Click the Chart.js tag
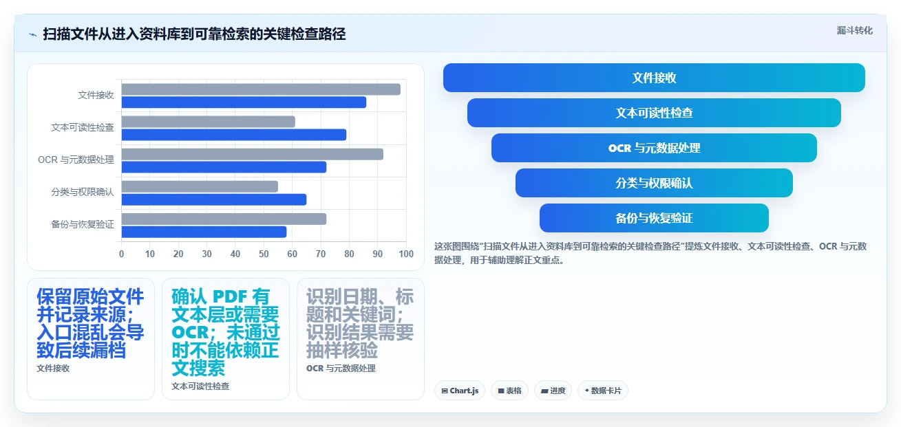 coord(460,391)
